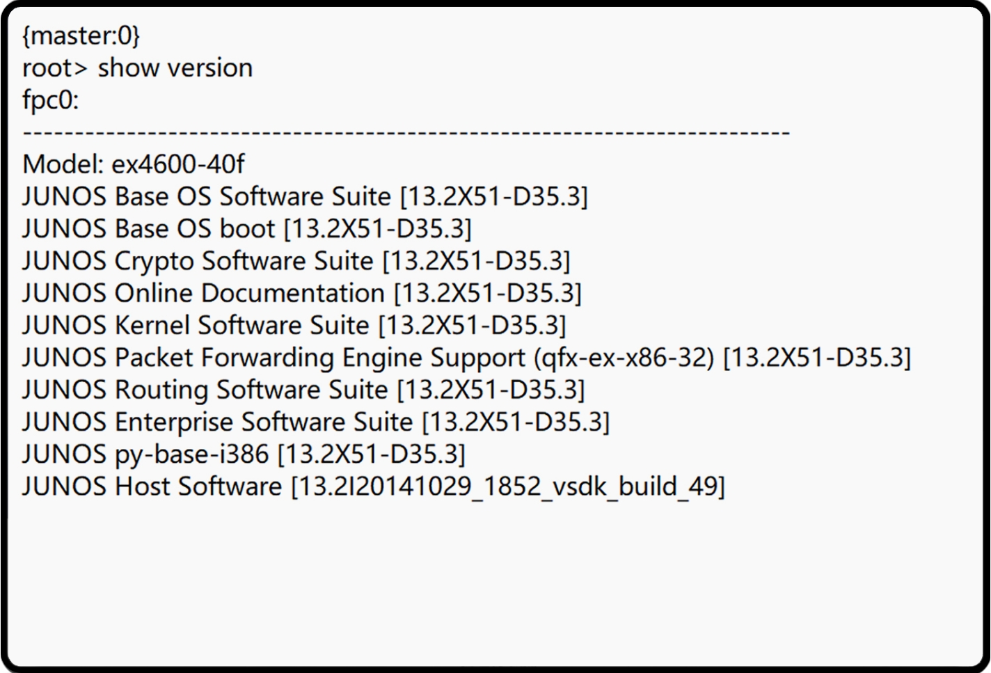This screenshot has height=673, width=991.
Task: Click the JUNOS Online Documentation line
Action: 301,293
